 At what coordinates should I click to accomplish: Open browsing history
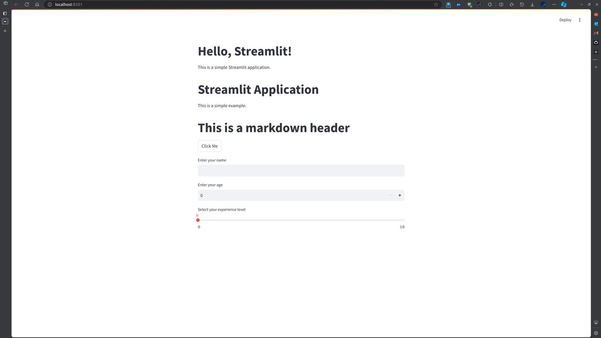tap(522, 4)
